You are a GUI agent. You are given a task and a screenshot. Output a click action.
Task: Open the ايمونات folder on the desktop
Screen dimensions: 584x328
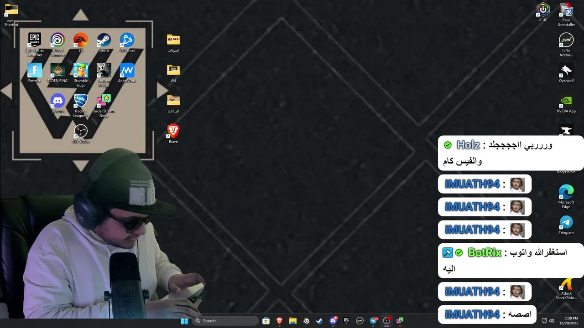click(x=173, y=43)
